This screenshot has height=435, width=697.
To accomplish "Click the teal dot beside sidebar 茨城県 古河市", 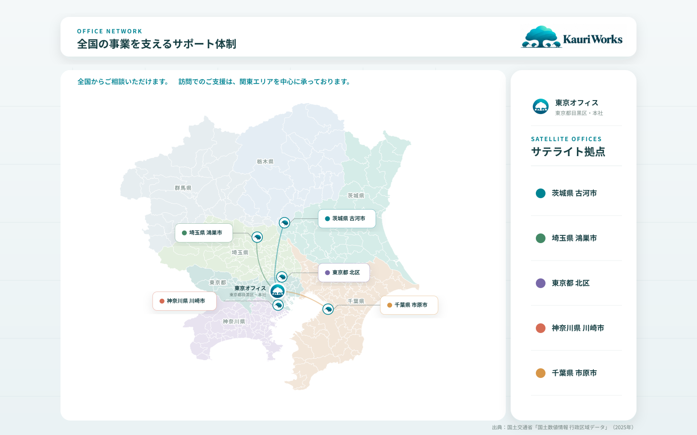I will coord(541,193).
